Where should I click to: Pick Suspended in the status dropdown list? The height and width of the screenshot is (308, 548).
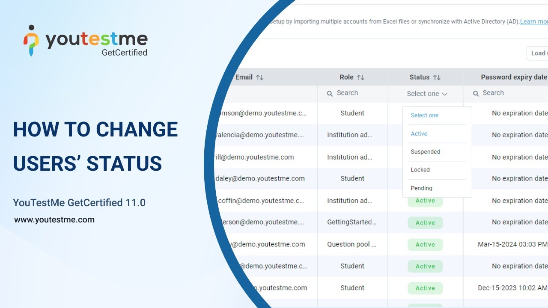426,151
